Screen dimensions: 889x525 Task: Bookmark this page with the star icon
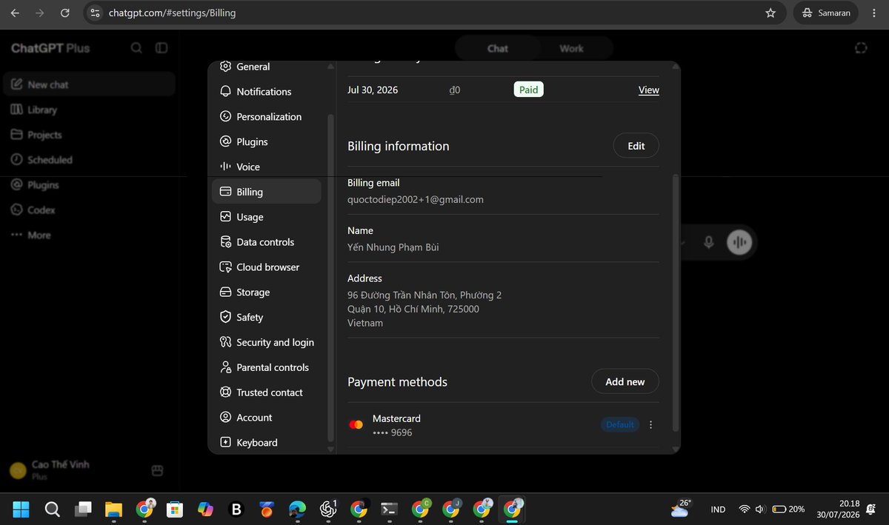(770, 13)
